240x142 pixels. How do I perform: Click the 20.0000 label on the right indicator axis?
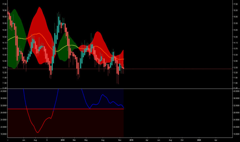tap(236, 127)
